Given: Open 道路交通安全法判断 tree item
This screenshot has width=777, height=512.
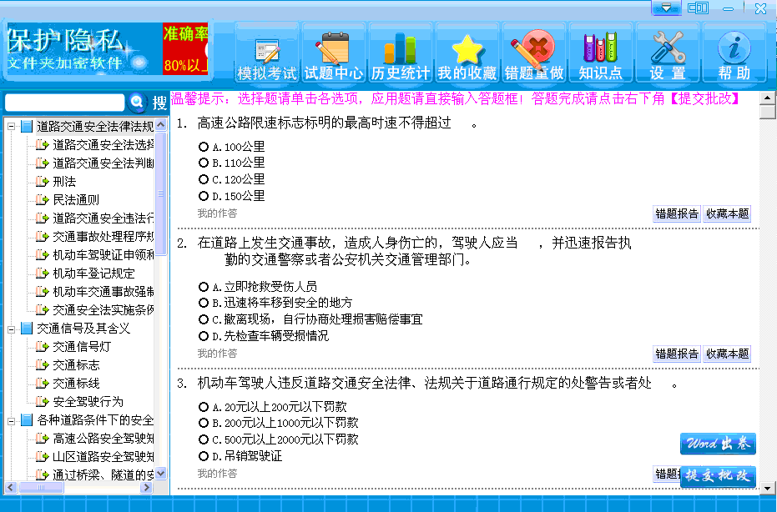Looking at the screenshot, I should coord(103,163).
